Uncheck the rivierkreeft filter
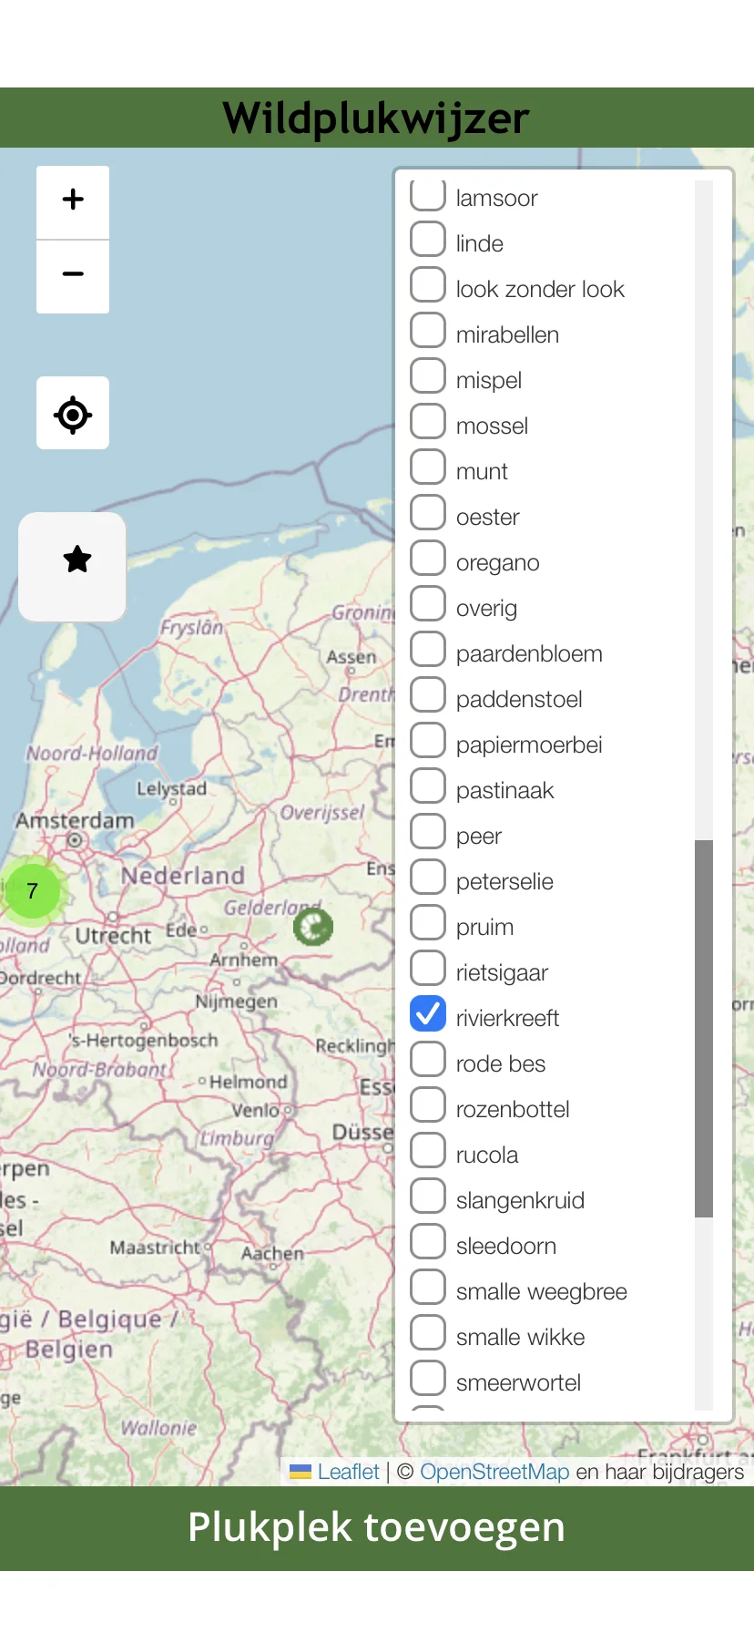Viewport: 754px width, 1633px height. click(428, 1014)
